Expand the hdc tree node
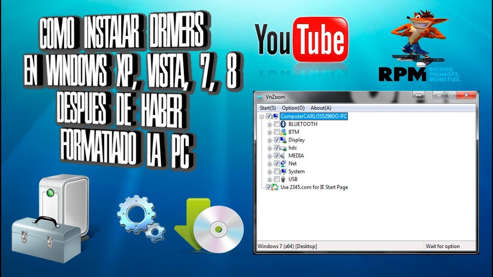 [x=270, y=148]
